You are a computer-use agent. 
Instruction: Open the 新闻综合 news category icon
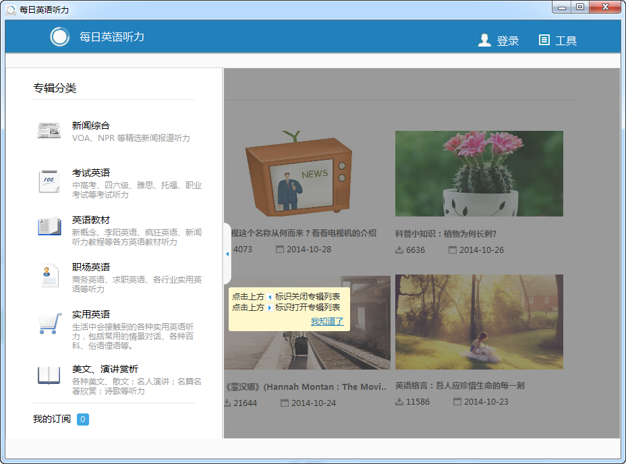tap(48, 129)
